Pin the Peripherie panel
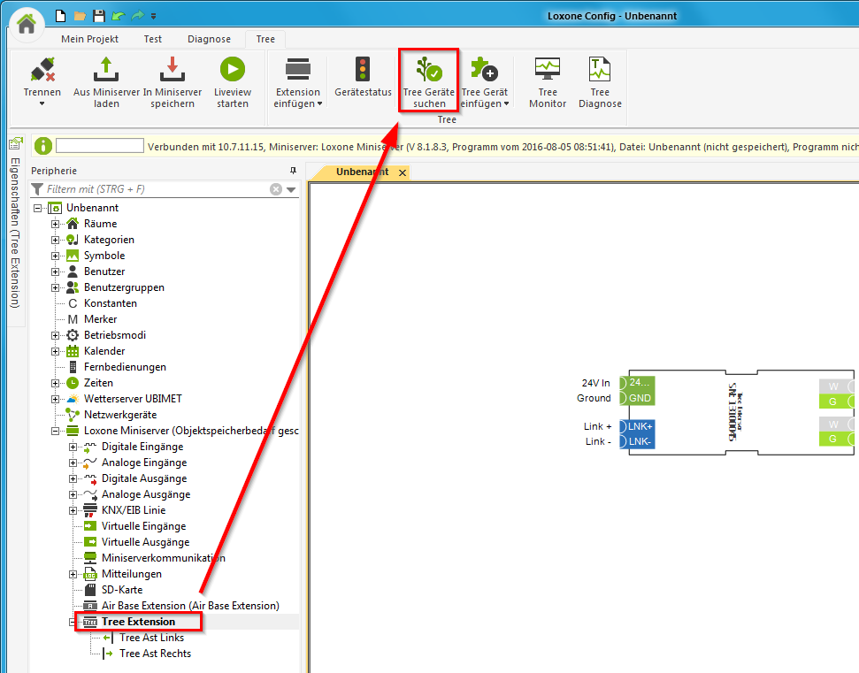 coord(293,171)
